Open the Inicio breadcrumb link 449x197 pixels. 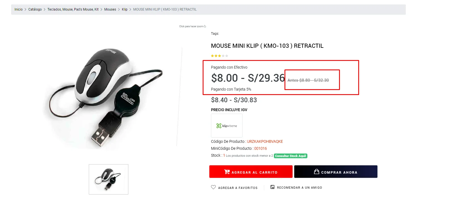(x=18, y=9)
